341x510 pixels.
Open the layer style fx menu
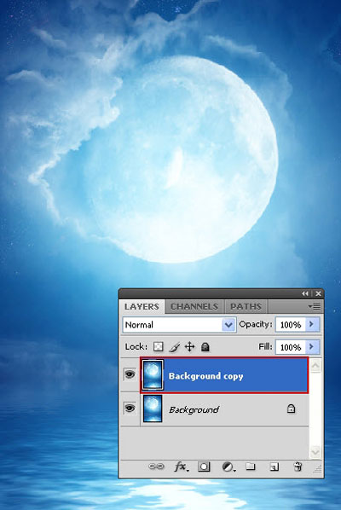(x=182, y=467)
